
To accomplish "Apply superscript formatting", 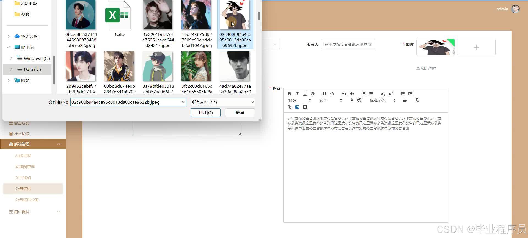I will coord(391,94).
